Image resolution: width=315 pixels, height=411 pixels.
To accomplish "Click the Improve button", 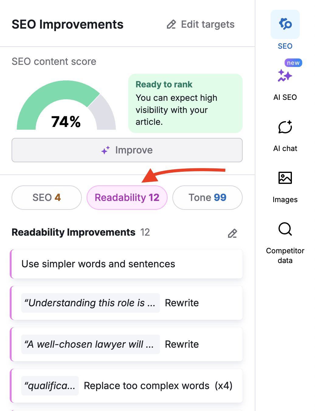I will [127, 150].
